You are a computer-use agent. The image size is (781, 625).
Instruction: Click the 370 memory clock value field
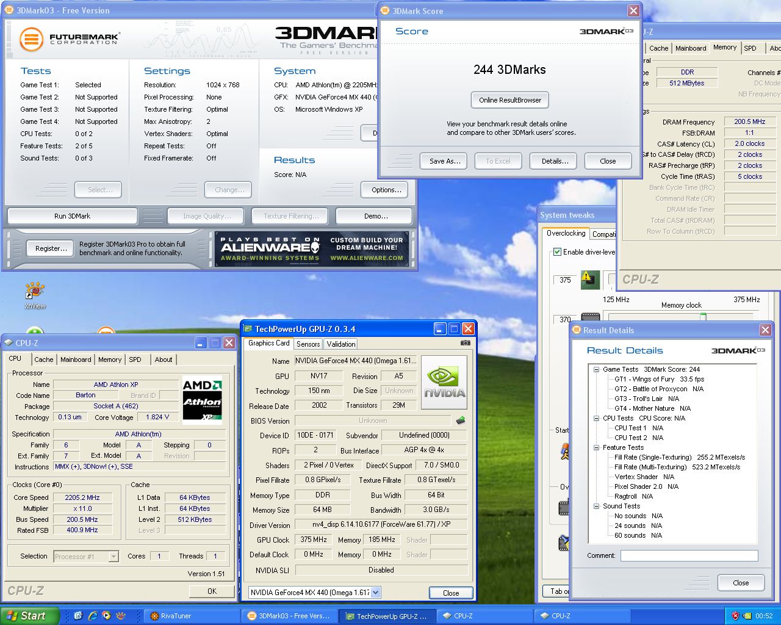(565, 319)
